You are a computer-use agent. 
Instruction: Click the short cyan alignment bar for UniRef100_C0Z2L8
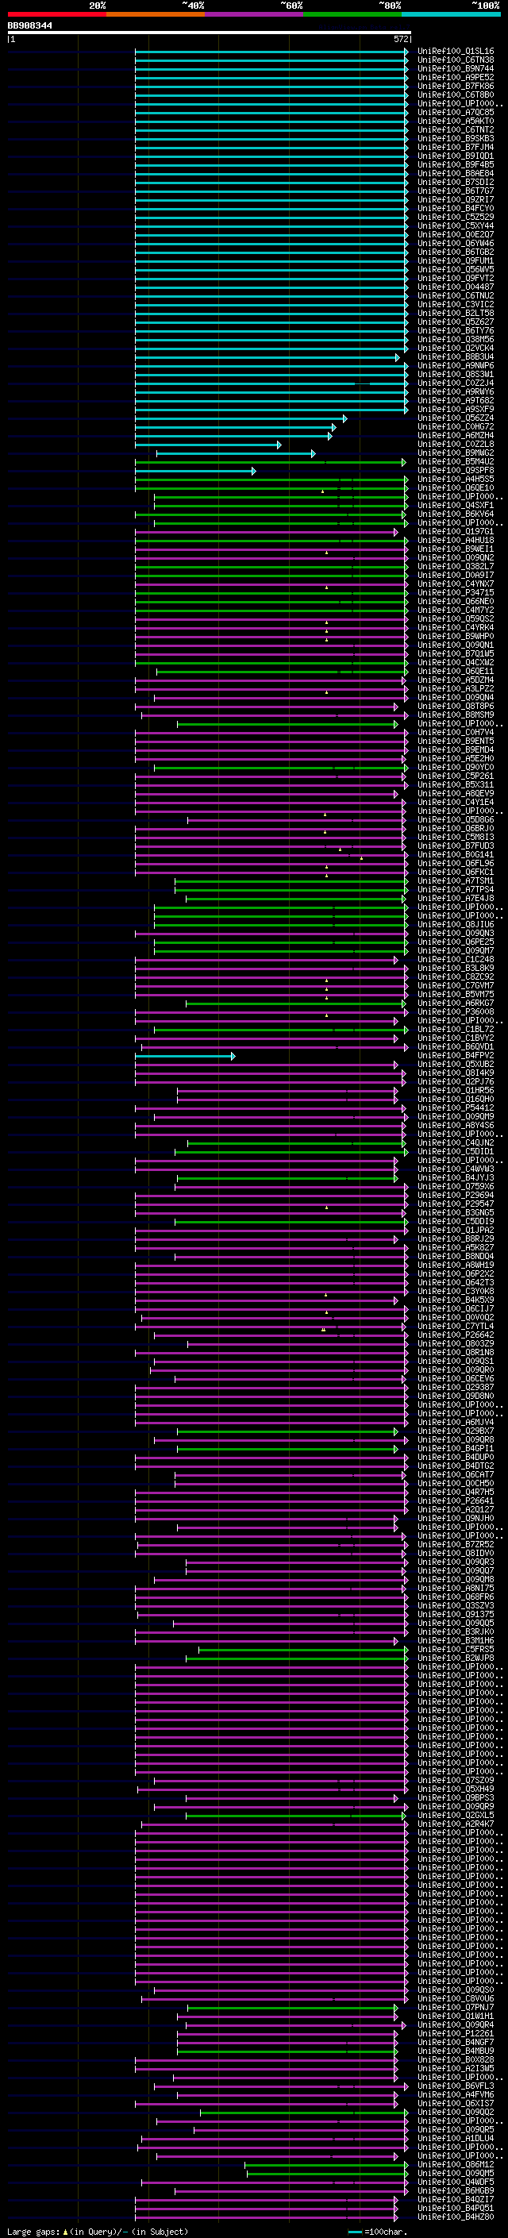point(207,445)
